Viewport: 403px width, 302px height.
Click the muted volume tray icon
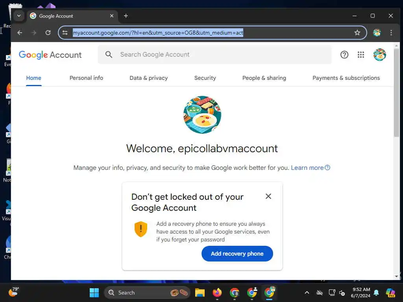pyautogui.click(x=342, y=293)
